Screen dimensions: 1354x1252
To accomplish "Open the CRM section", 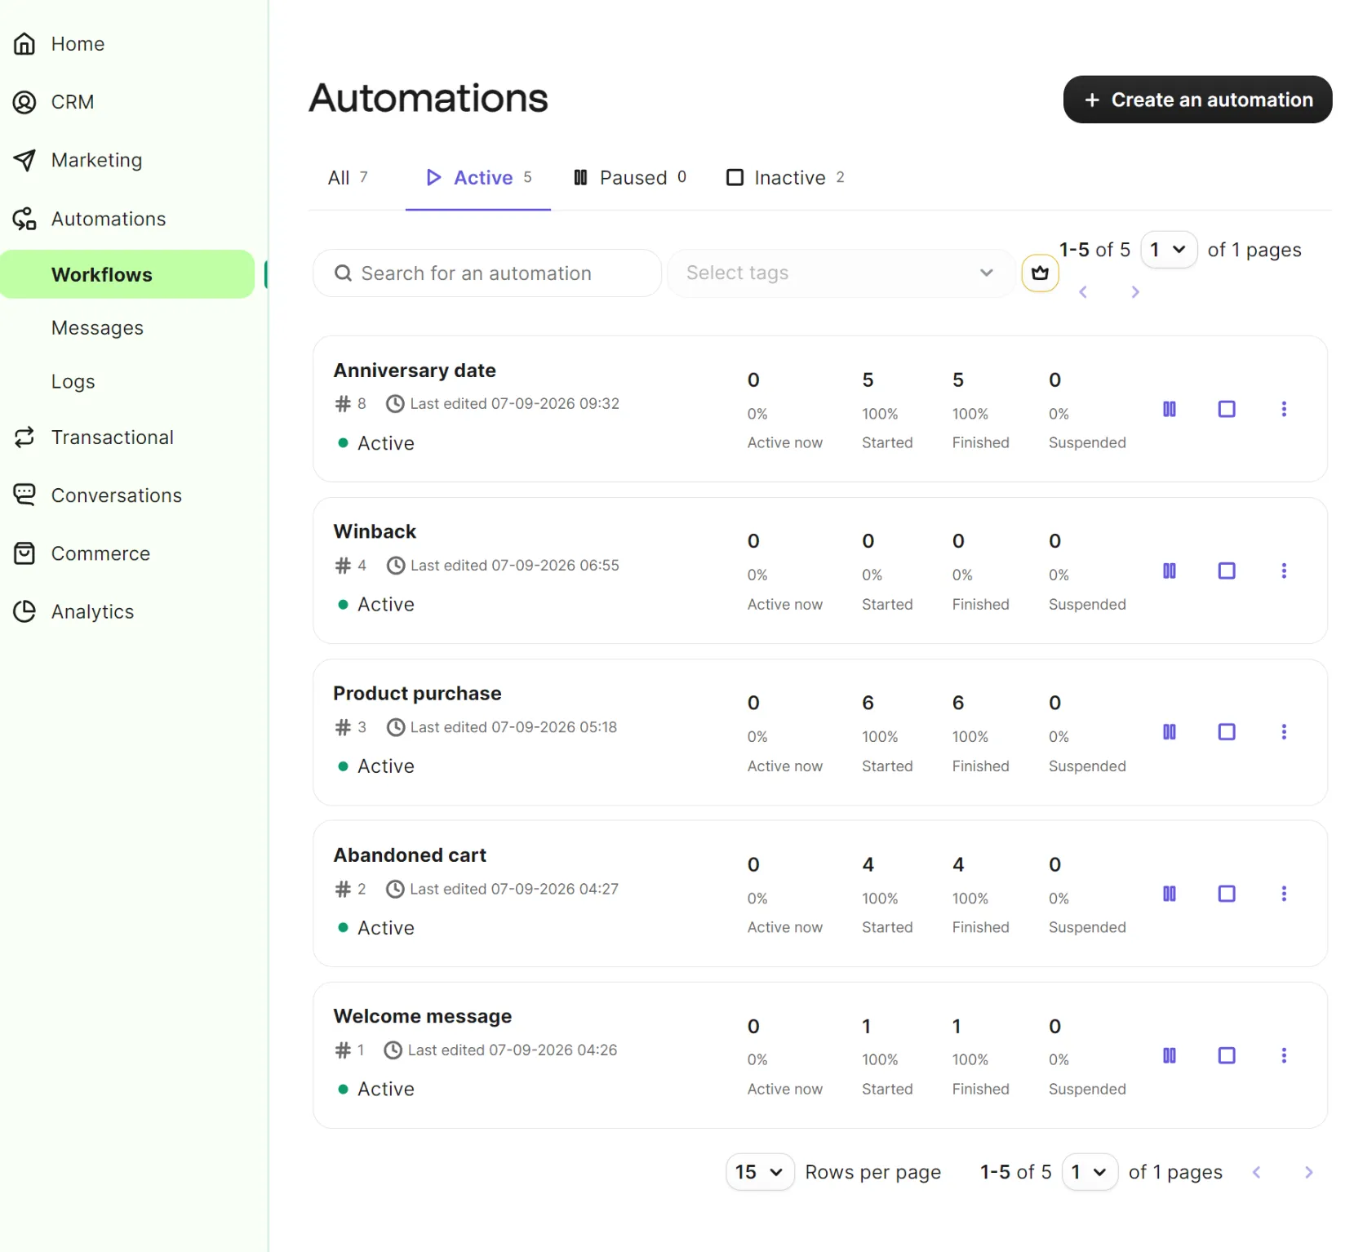I will 54,102.
